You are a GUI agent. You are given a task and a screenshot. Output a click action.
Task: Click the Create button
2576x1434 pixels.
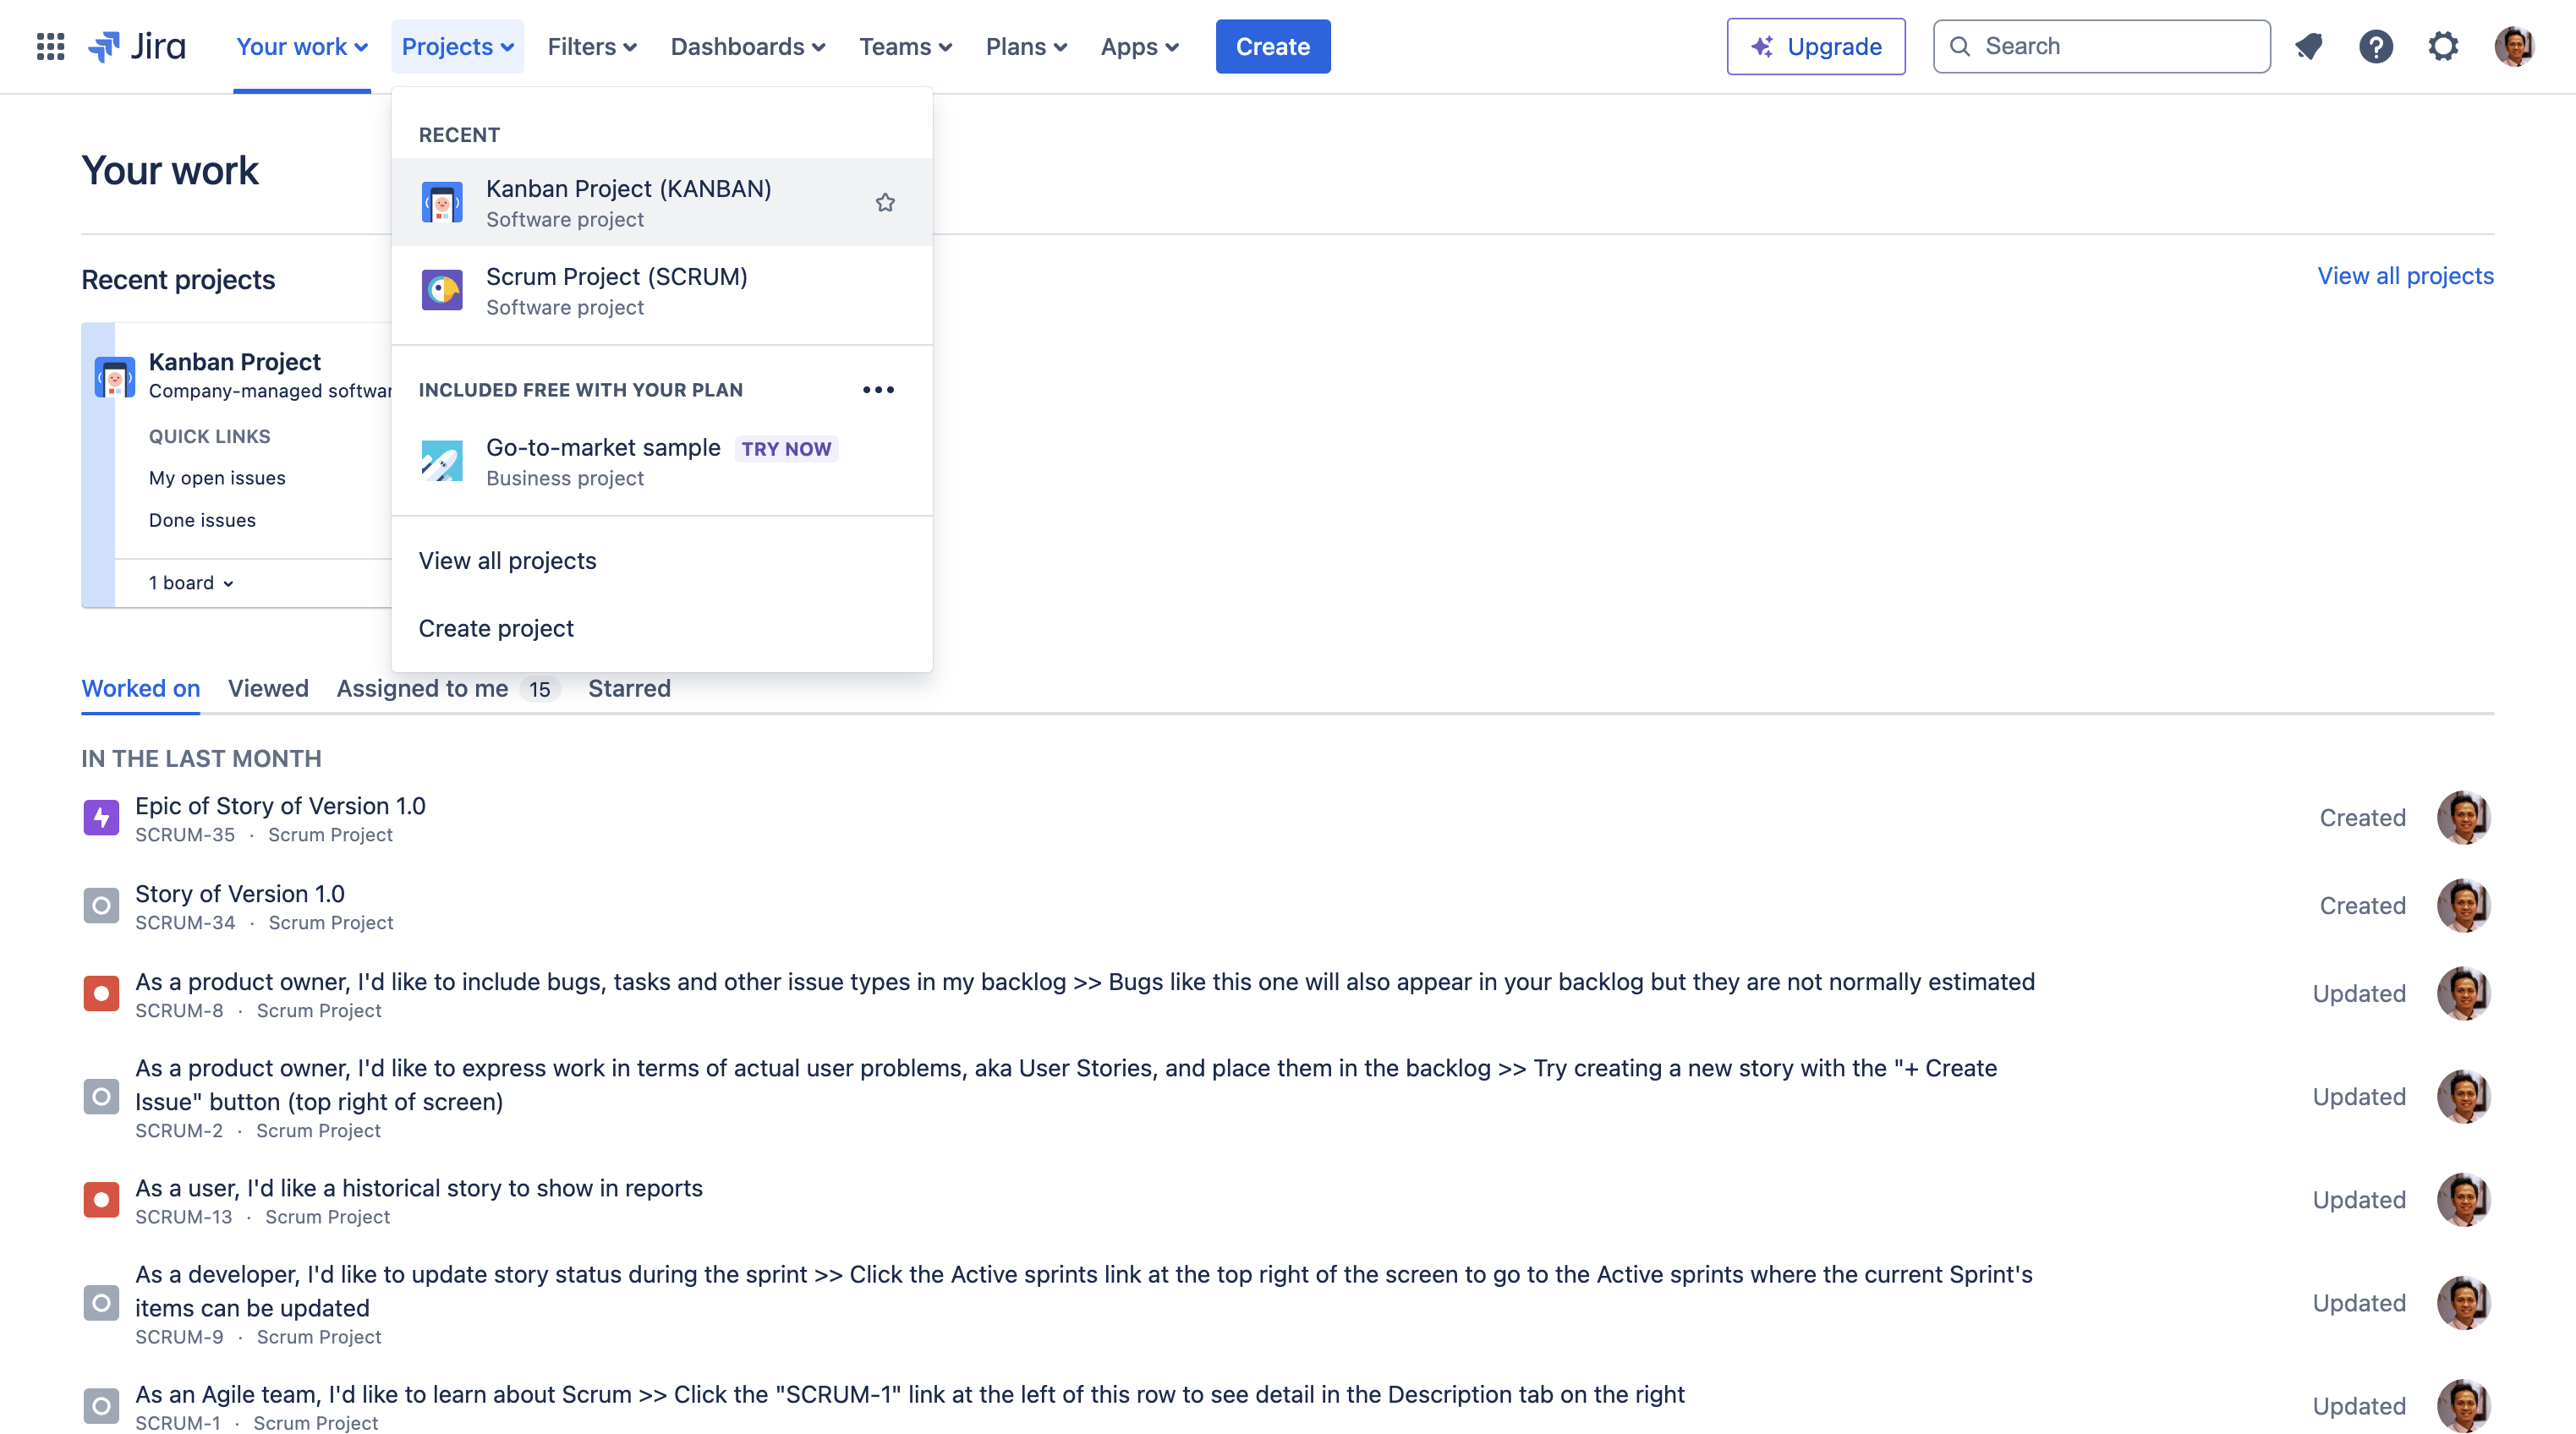tap(1273, 46)
